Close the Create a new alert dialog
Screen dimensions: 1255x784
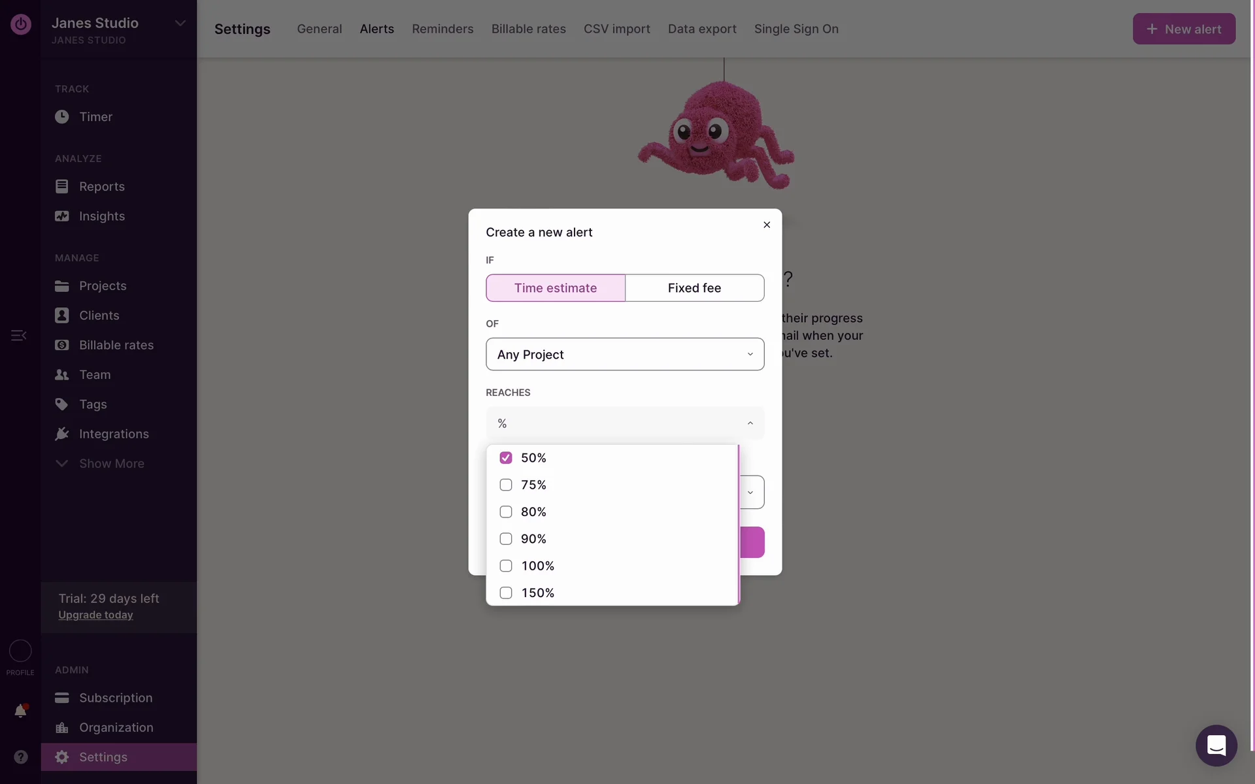pos(767,225)
